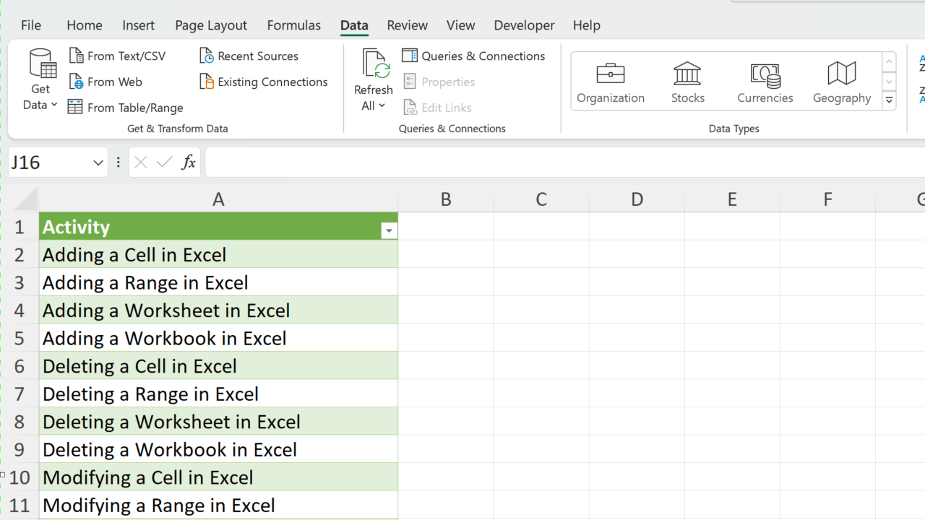The width and height of the screenshot is (925, 520).
Task: Open the Get Data menu
Action: (40, 79)
